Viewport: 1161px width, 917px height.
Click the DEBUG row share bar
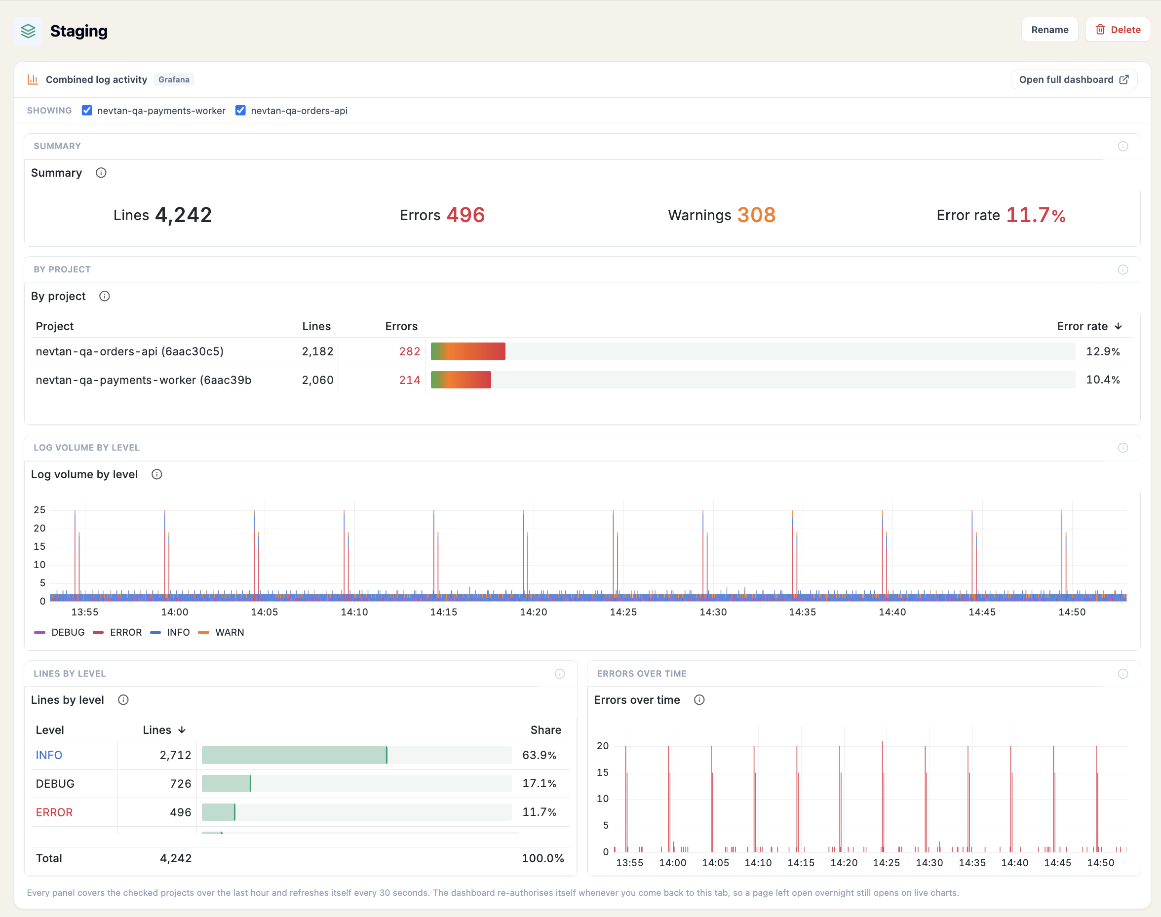[x=356, y=784]
